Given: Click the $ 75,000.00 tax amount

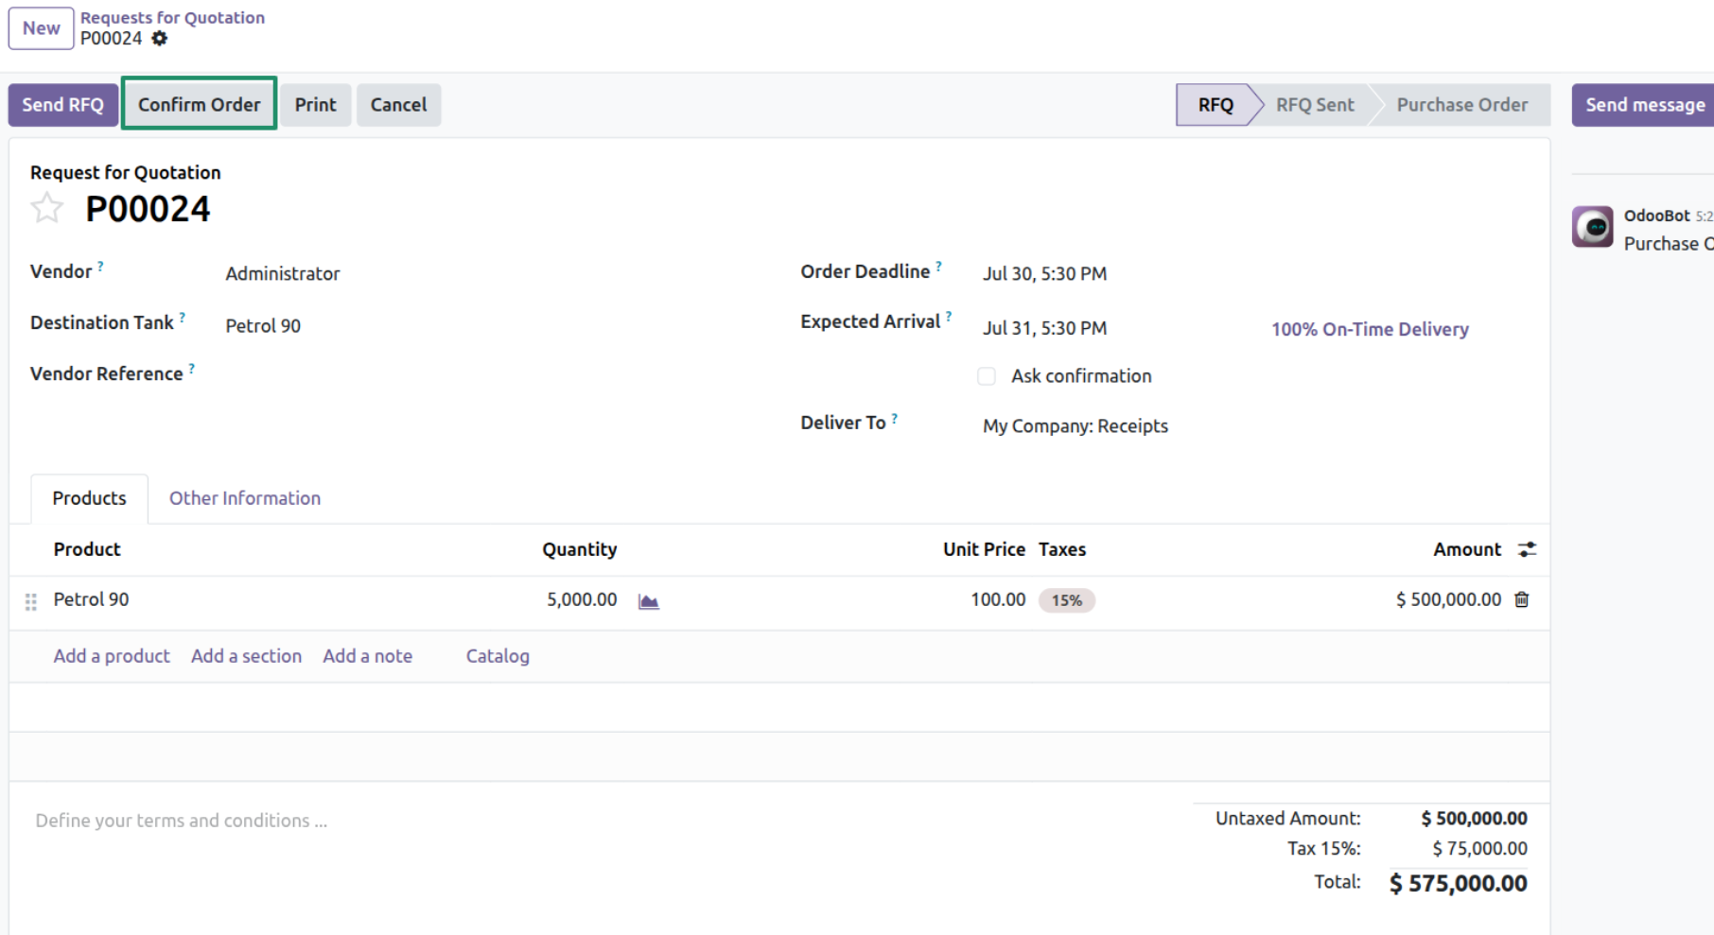Looking at the screenshot, I should pos(1479,849).
